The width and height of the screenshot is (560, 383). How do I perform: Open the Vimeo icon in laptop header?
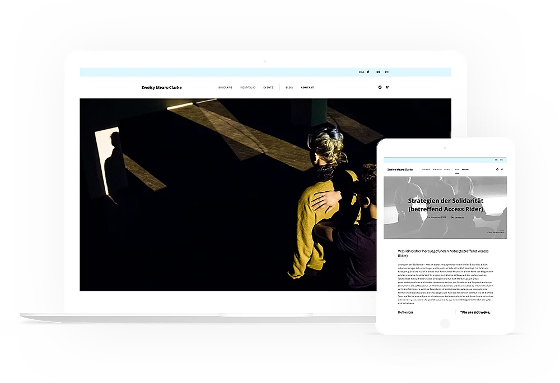click(387, 87)
